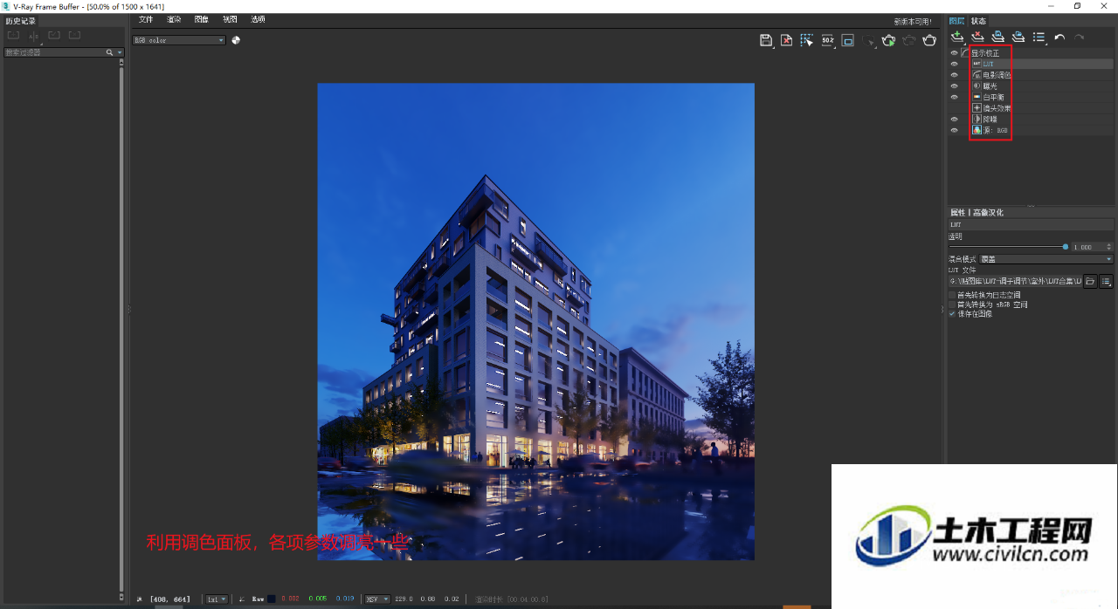This screenshot has height=609, width=1118.
Task: Open the 视图 menu
Action: [x=230, y=19]
